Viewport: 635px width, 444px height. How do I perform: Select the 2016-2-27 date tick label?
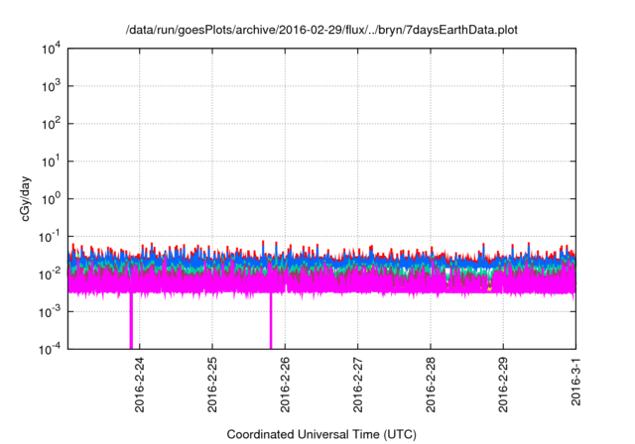pyautogui.click(x=357, y=385)
